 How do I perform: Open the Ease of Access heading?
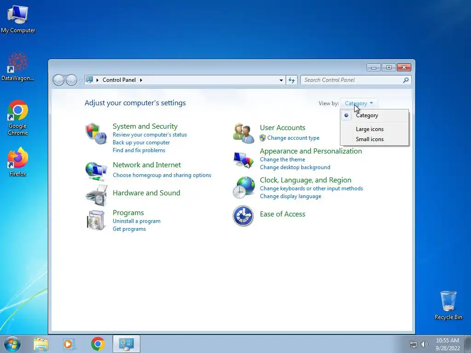click(x=282, y=214)
